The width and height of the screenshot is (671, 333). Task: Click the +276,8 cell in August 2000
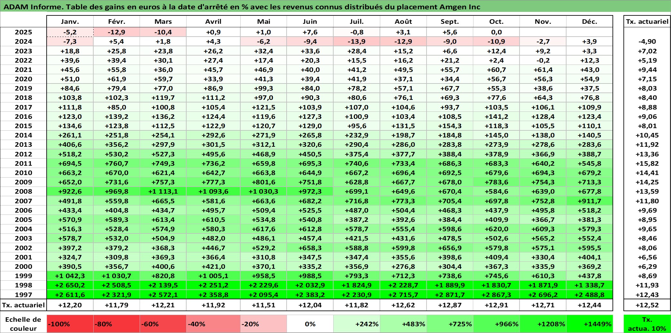(403, 267)
